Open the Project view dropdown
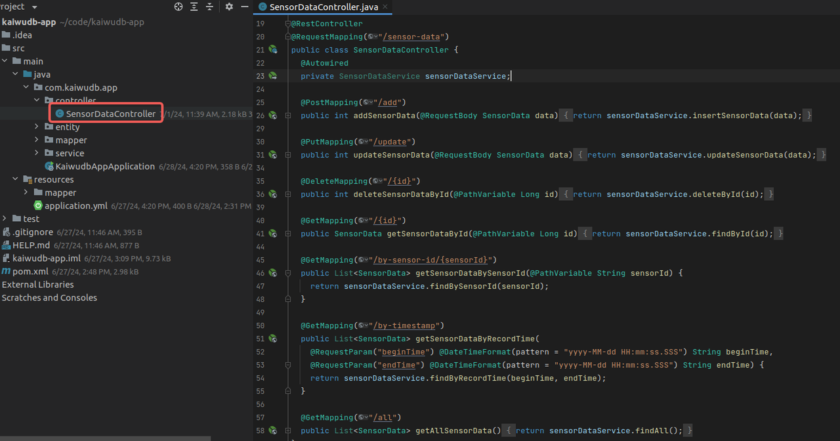840x441 pixels. pos(34,7)
